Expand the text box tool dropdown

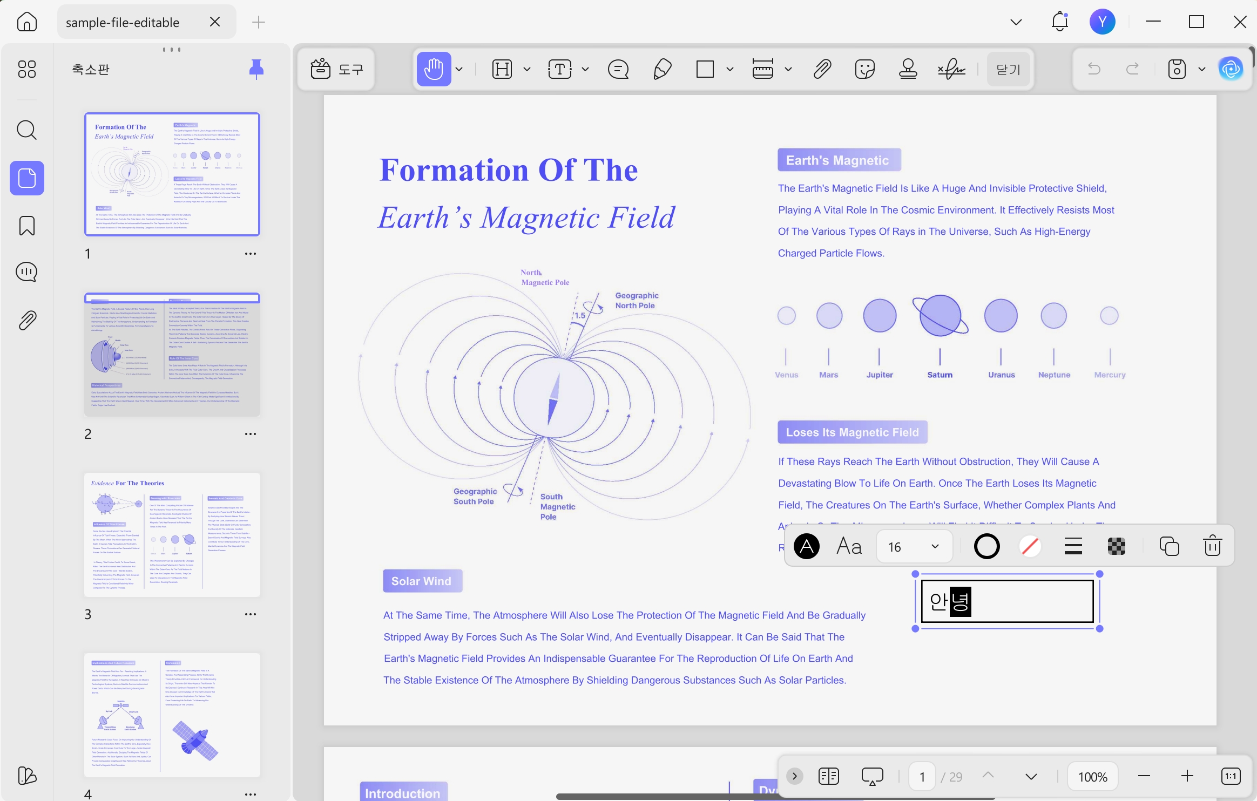pos(585,69)
